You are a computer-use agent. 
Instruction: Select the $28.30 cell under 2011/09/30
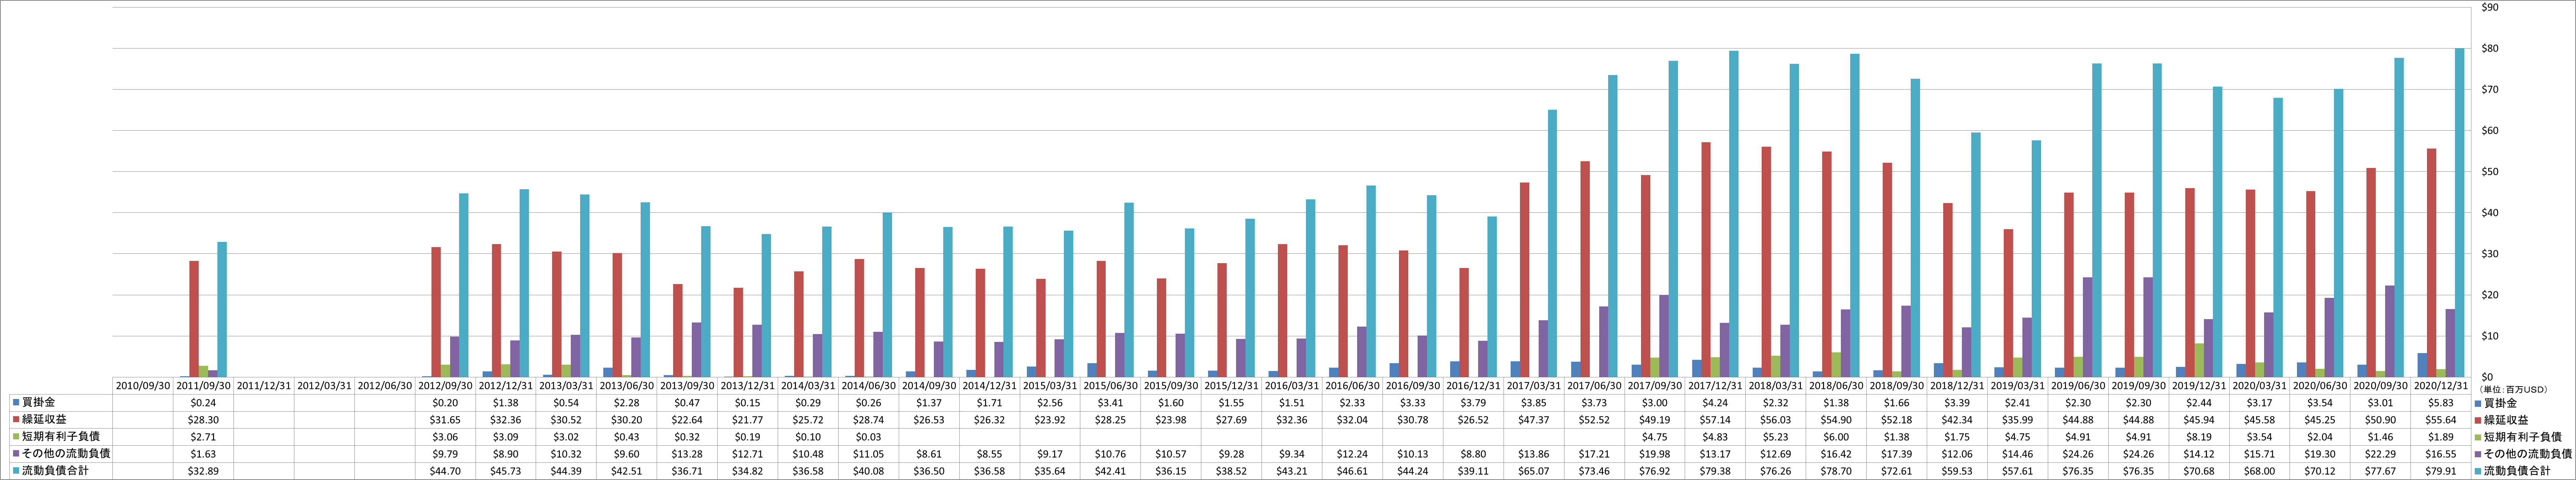203,420
